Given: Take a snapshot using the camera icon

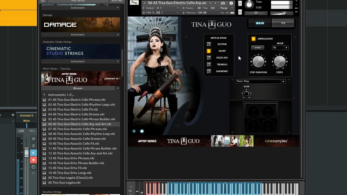Looking at the screenshot, I should click(x=223, y=3).
